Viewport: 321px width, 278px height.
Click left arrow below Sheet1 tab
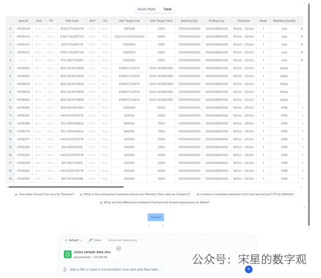149,225
